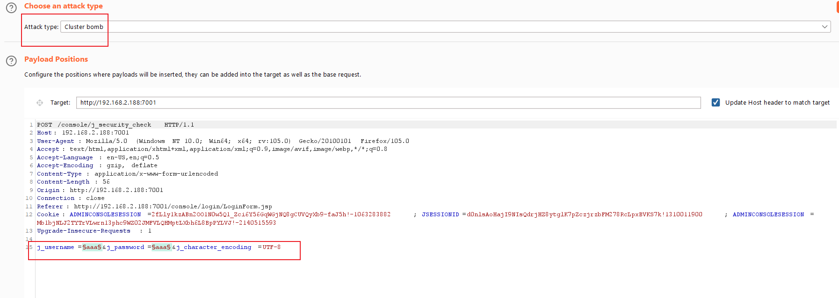The height and width of the screenshot is (298, 839).
Task: Click the crosshair icon beside Target
Action: point(40,103)
